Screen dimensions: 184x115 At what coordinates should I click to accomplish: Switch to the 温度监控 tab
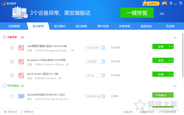tap(146, 26)
